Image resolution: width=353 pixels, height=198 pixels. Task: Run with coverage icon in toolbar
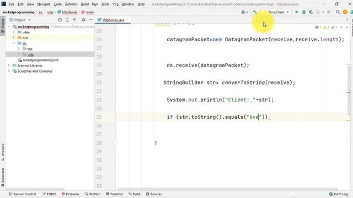pos(311,12)
